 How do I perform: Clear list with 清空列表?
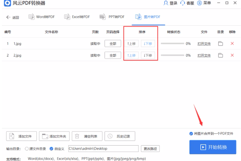click(x=87, y=136)
